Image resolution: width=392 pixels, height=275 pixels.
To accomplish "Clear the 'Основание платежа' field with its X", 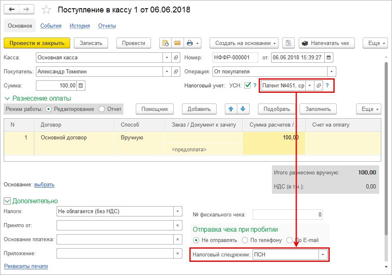I will click(x=177, y=239).
